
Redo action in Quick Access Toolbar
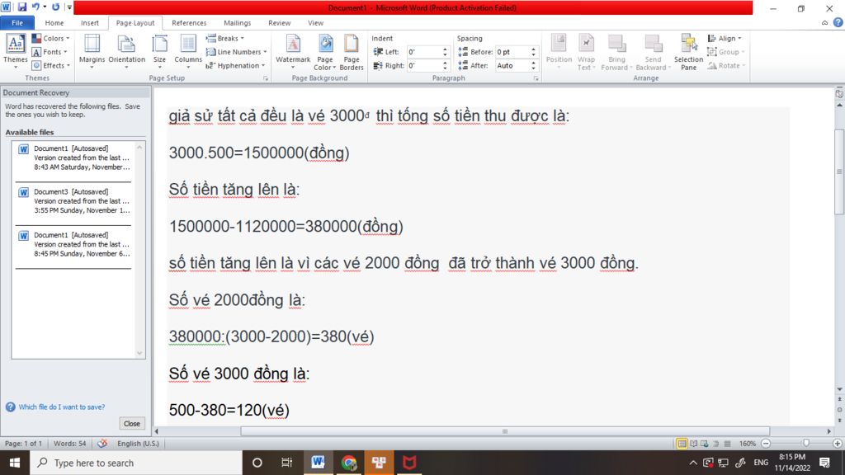click(x=55, y=7)
